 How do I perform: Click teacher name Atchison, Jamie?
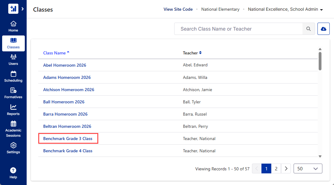click(197, 90)
